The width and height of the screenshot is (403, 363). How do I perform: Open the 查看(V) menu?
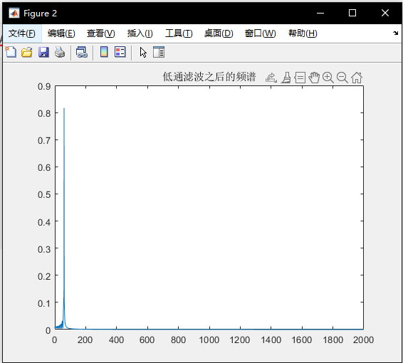coord(101,33)
